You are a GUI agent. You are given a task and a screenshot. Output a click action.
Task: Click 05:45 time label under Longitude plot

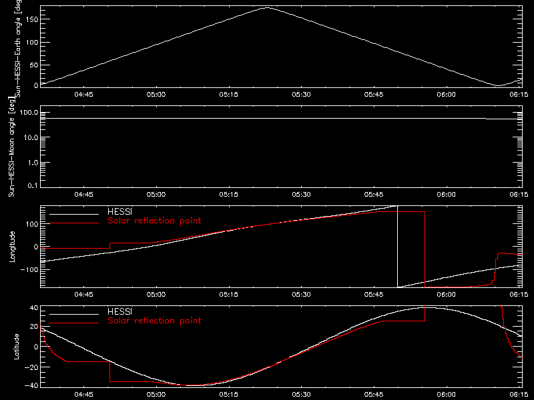click(374, 294)
